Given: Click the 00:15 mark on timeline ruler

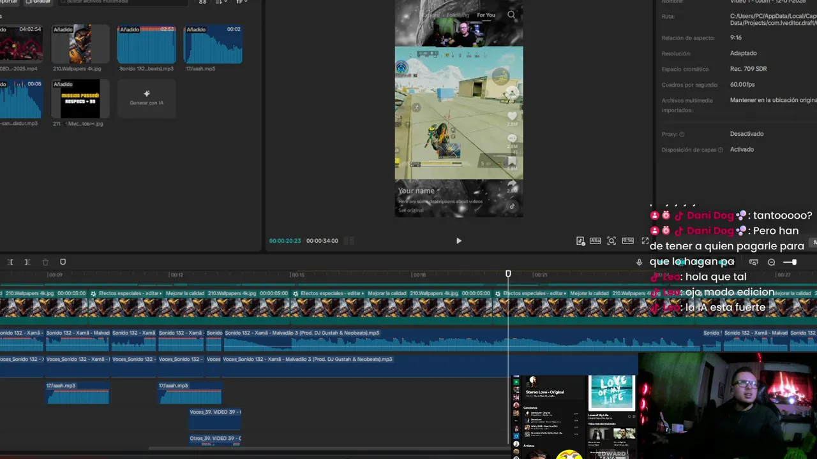Looking at the screenshot, I should pyautogui.click(x=297, y=275).
